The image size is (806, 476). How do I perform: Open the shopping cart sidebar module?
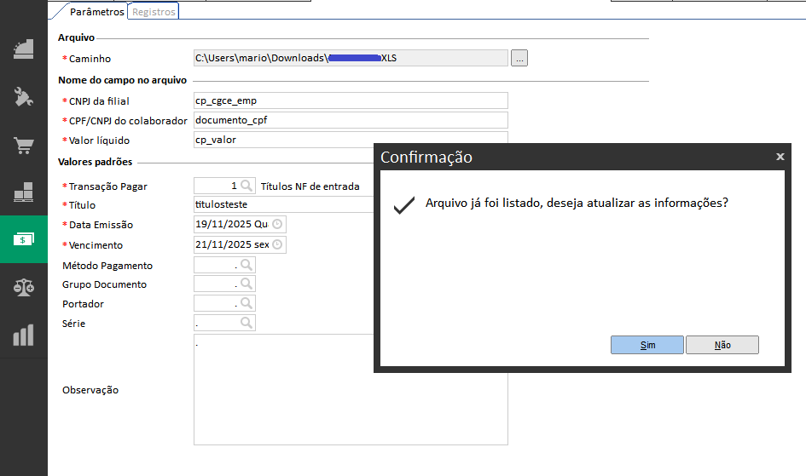[24, 146]
